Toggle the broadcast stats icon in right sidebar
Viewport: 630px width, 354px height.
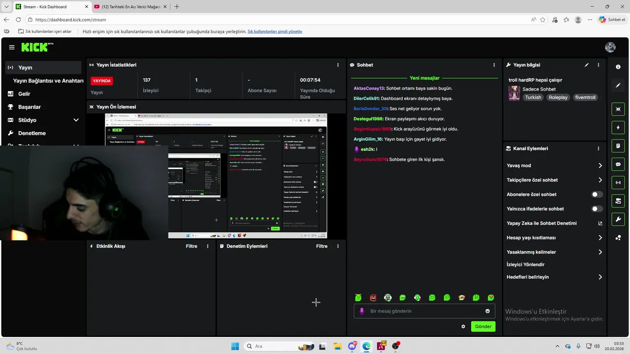point(618,182)
